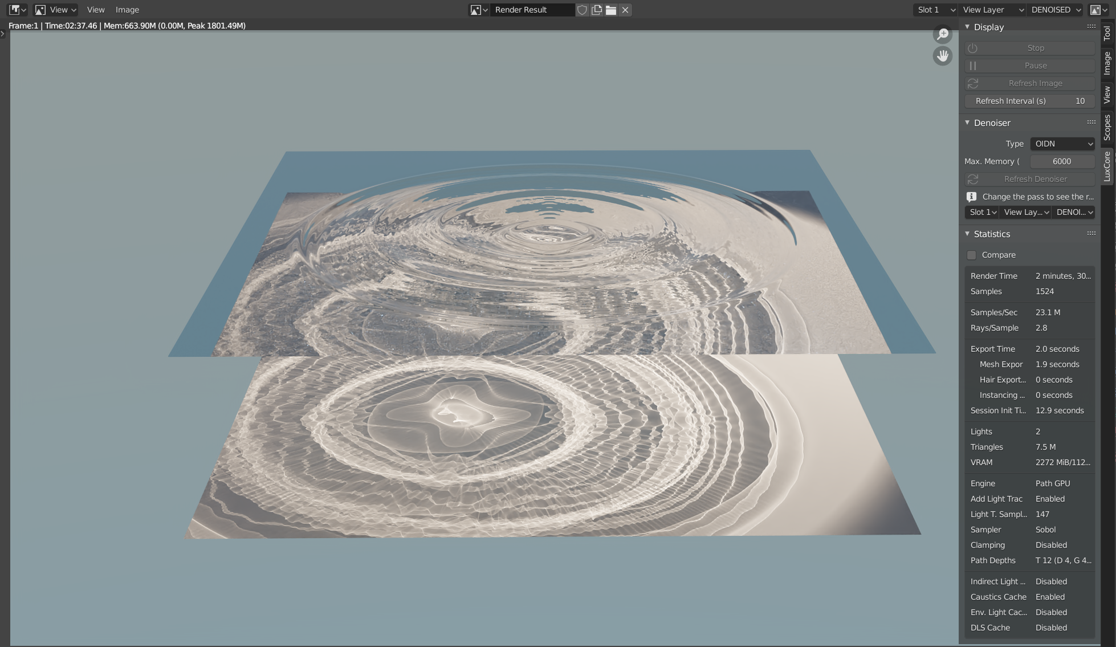The height and width of the screenshot is (647, 1116).
Task: Click the new image copy icon
Action: click(x=596, y=10)
